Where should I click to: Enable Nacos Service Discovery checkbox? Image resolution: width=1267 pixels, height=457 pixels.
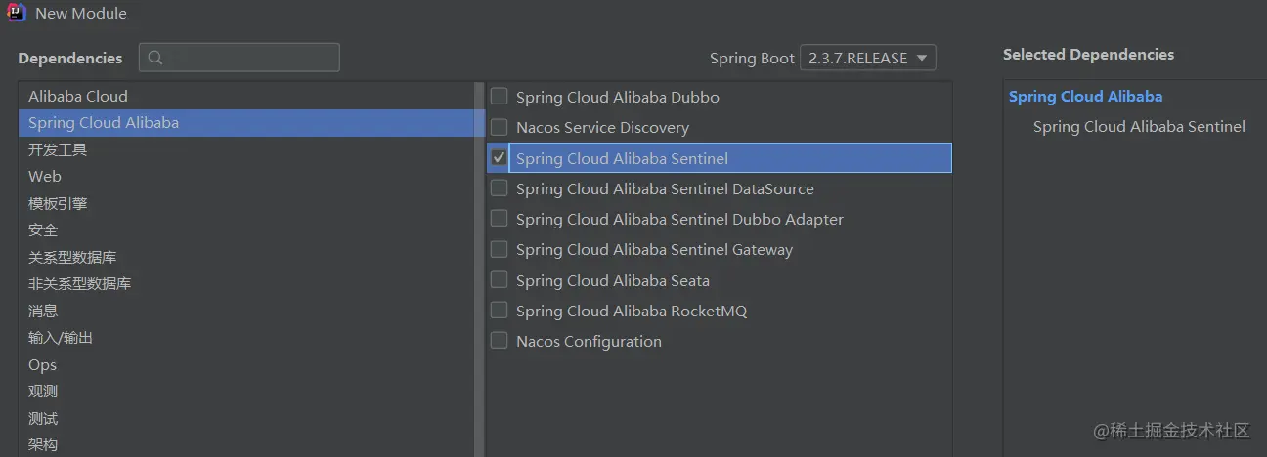click(500, 127)
